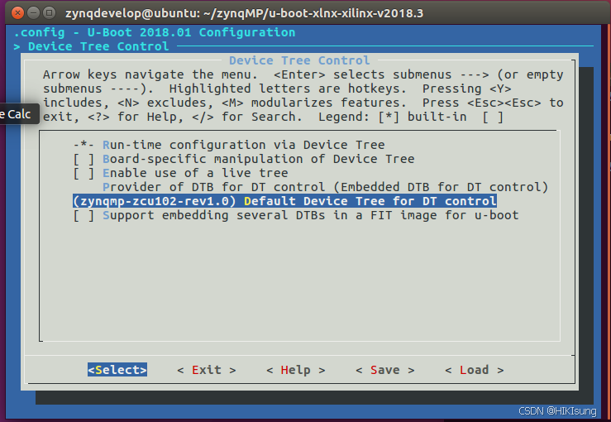Select Run-time configuration via Device Tree entry
The width and height of the screenshot is (611, 422).
229,145
